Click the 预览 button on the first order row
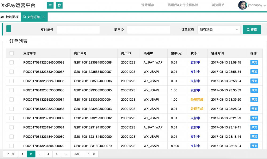The height and width of the screenshot is (159, 267). pyautogui.click(x=254, y=62)
